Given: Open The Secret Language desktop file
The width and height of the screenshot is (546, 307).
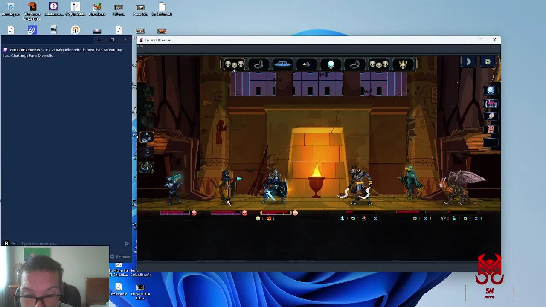Looking at the screenshot, I should tap(32, 11).
